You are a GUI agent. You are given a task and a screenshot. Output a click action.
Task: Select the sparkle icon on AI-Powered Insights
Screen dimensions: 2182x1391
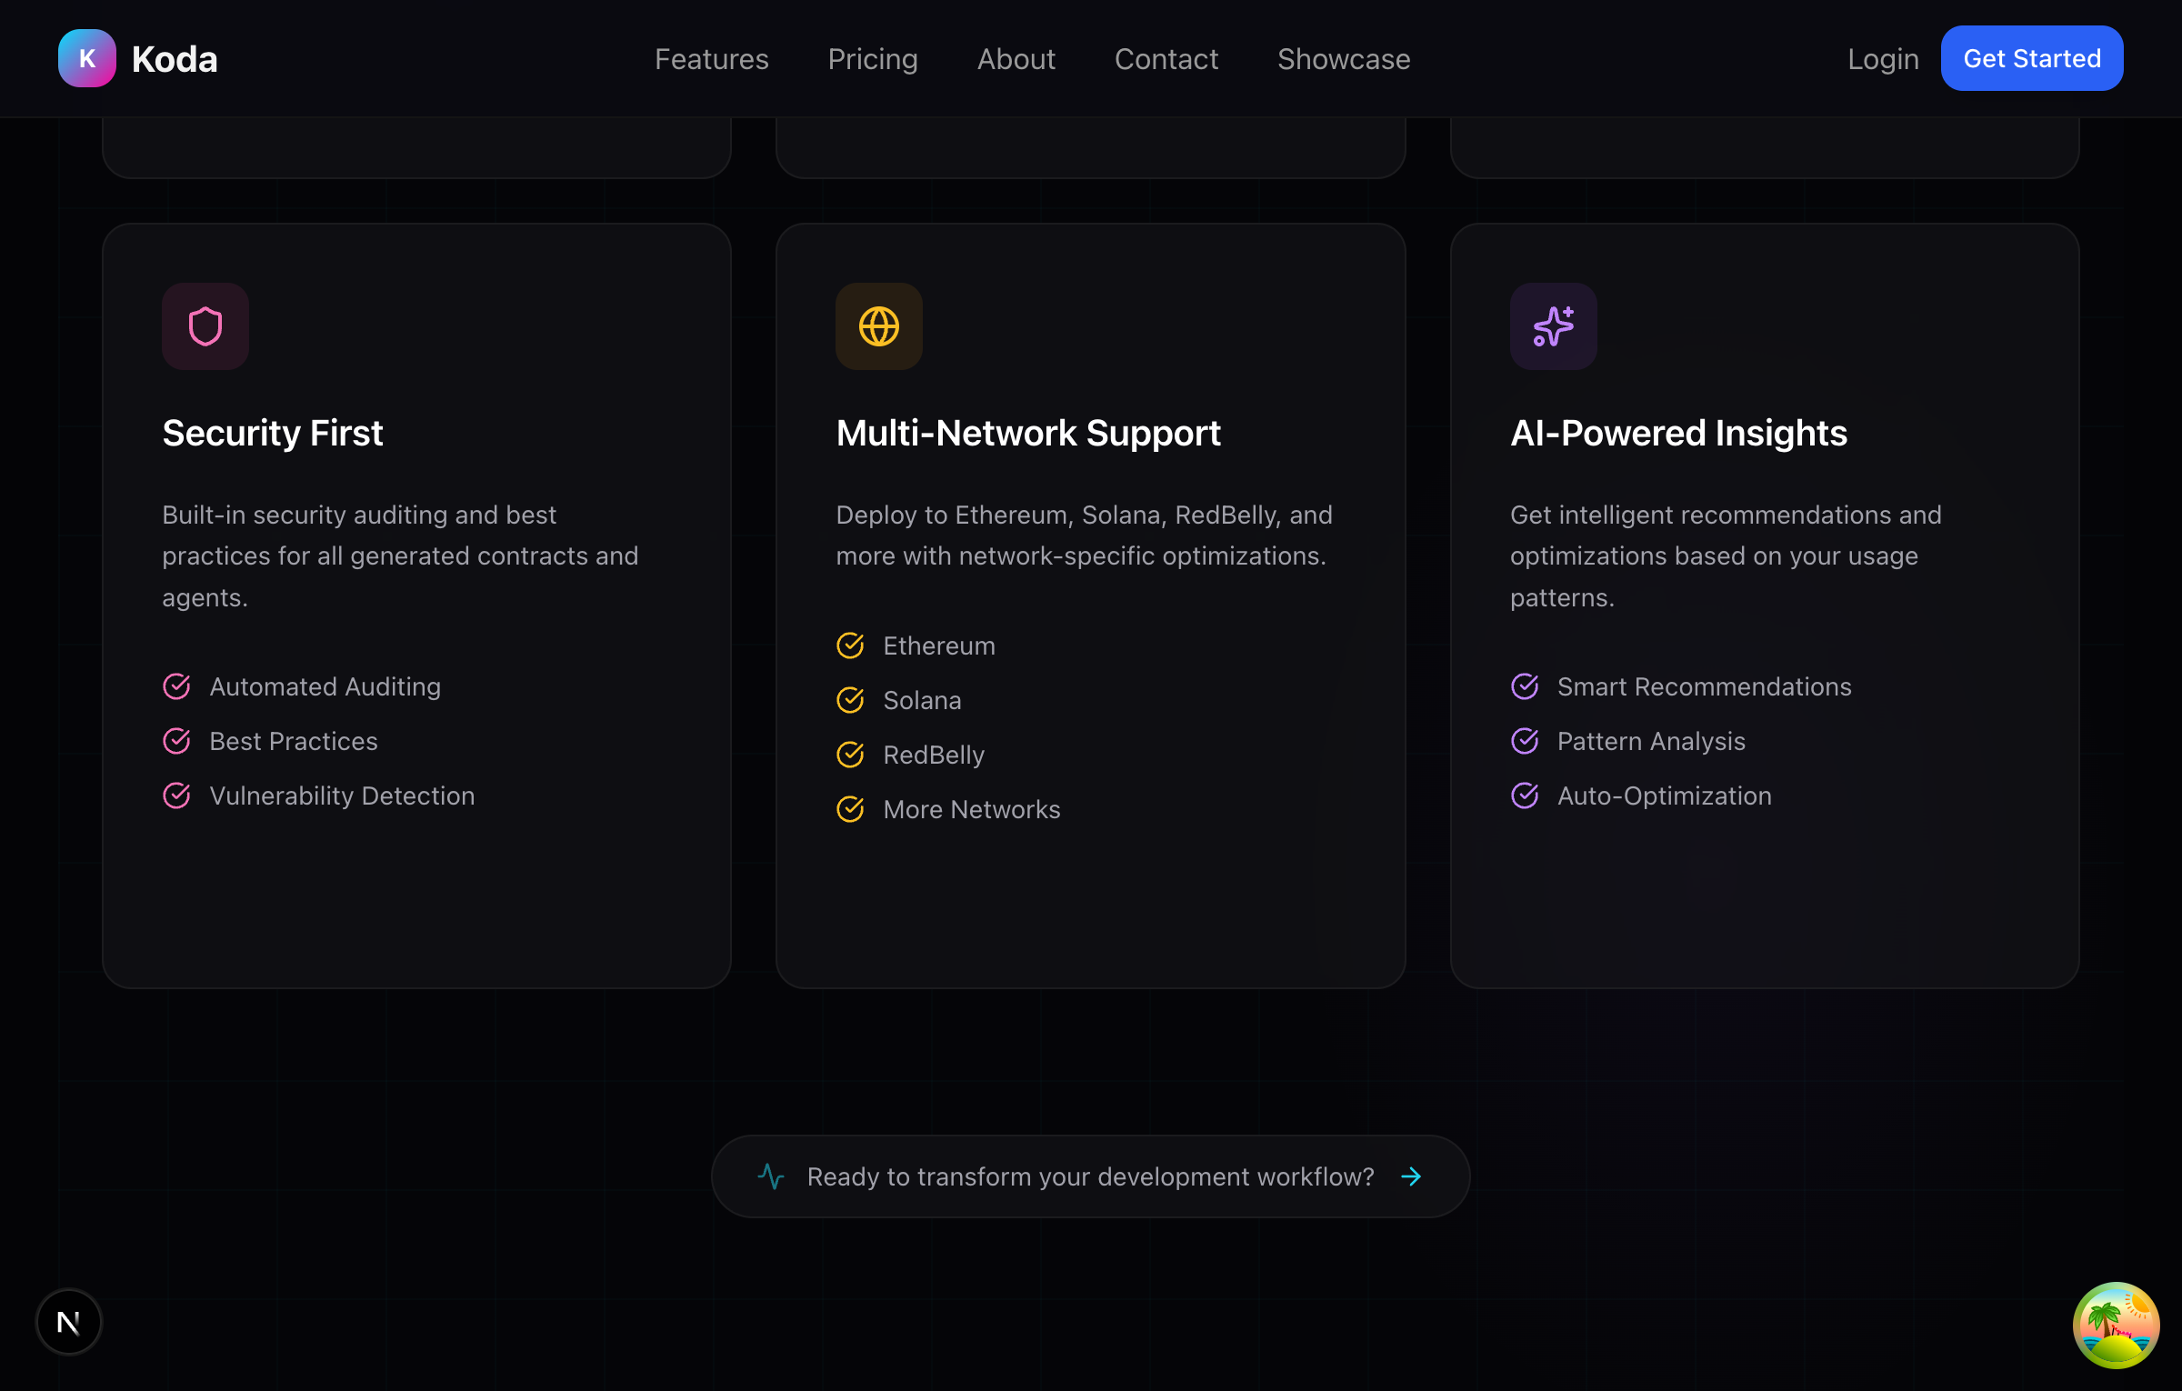point(1553,325)
